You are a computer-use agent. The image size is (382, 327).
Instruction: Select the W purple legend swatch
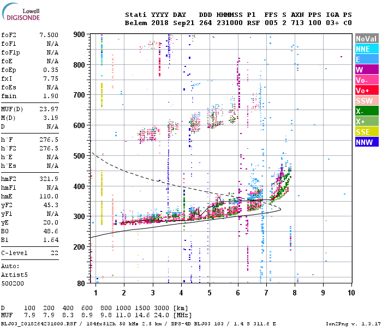click(367, 70)
